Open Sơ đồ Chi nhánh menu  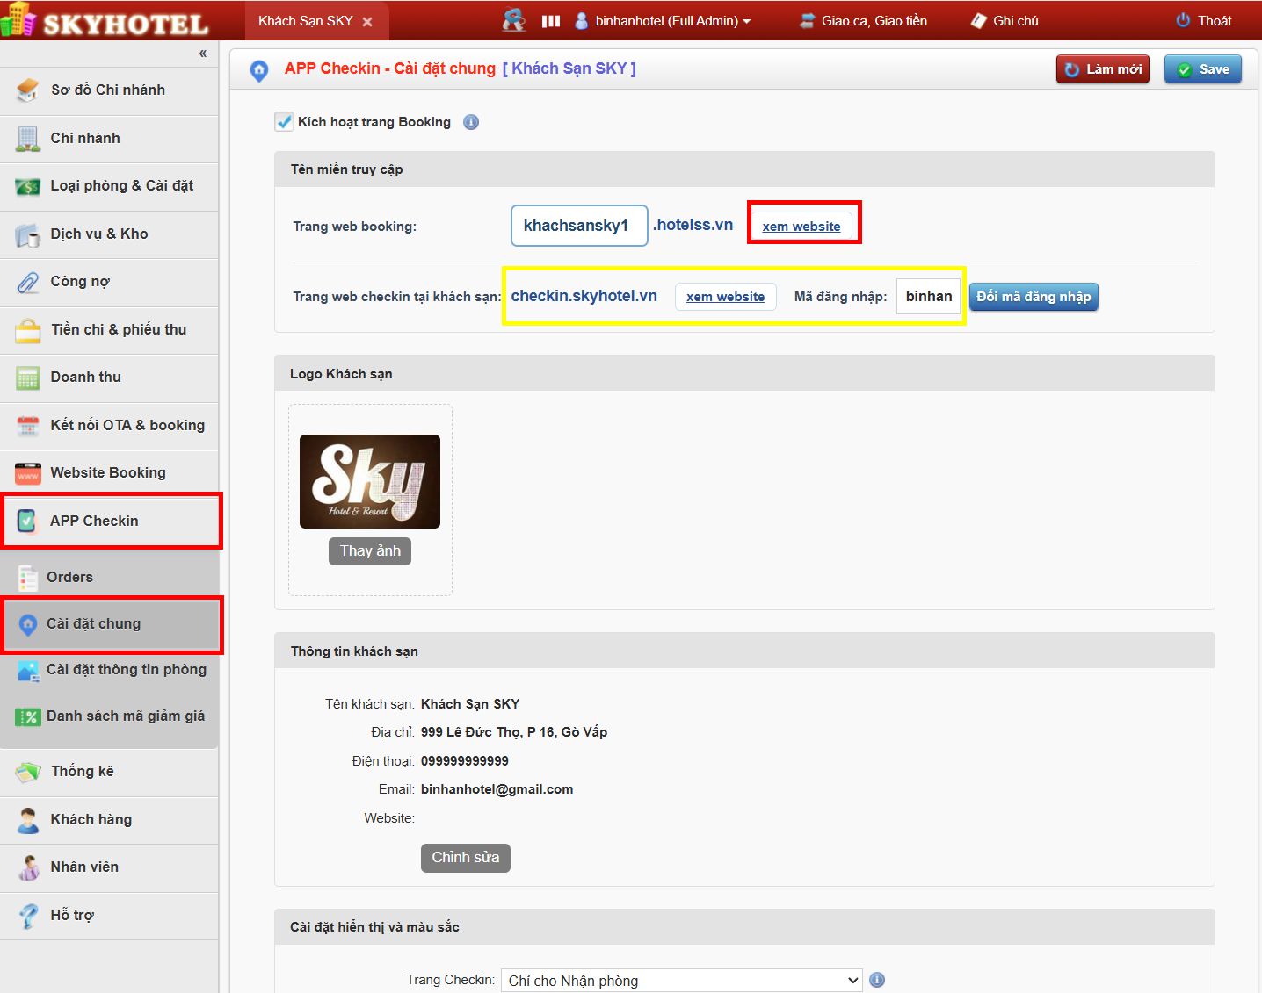click(109, 90)
